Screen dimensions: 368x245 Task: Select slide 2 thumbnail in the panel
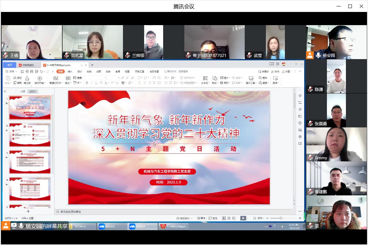point(30,135)
